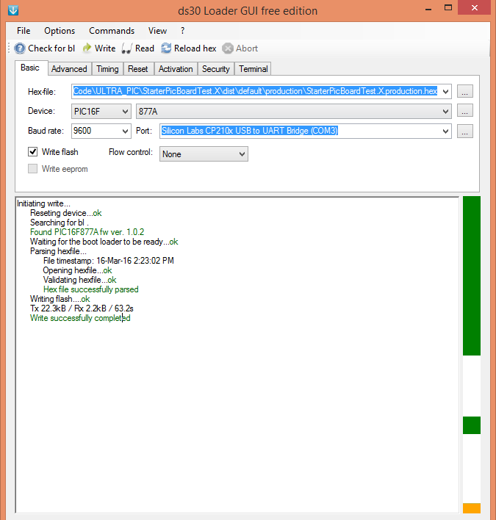The width and height of the screenshot is (496, 520).
Task: Click the small green memory usage segment
Action: tap(472, 425)
